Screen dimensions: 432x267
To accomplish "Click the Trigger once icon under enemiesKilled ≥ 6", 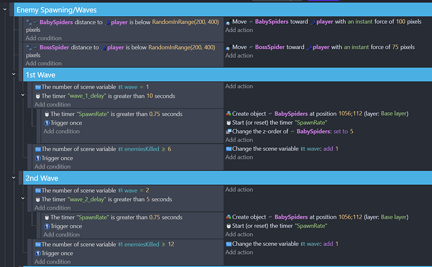I will coord(38,159).
